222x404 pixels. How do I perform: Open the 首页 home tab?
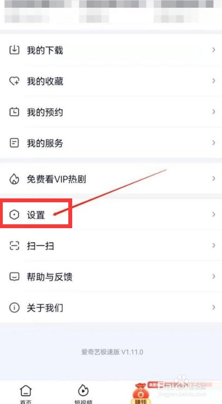(x=26, y=394)
